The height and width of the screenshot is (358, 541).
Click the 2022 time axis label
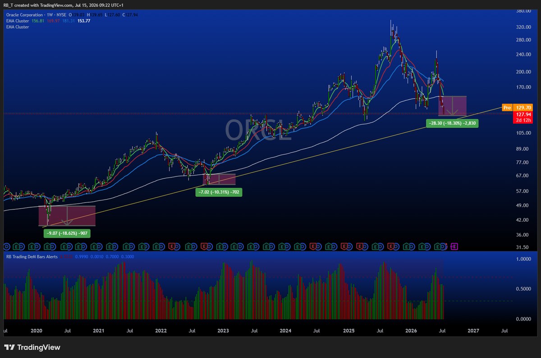(161, 331)
